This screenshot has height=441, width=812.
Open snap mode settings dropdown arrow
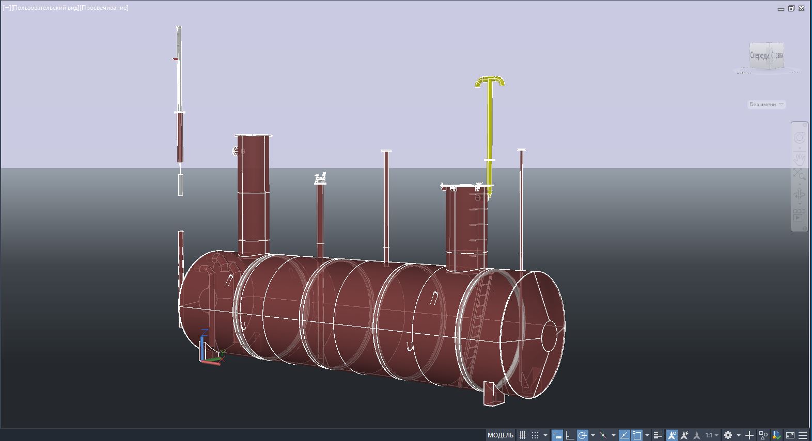pyautogui.click(x=545, y=435)
